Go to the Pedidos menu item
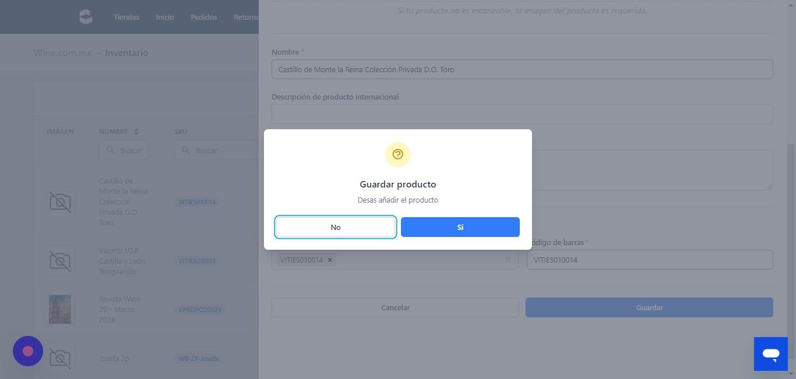 [204, 17]
